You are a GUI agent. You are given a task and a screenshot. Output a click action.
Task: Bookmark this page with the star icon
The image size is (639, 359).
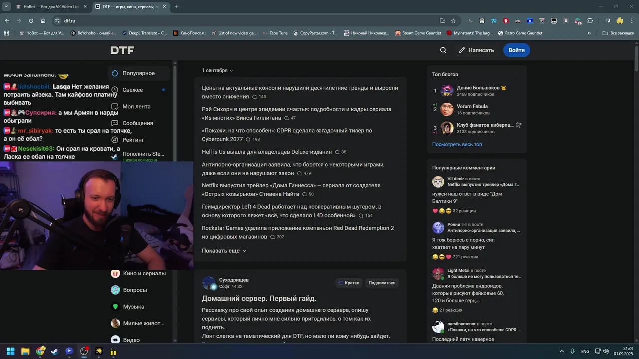453,21
